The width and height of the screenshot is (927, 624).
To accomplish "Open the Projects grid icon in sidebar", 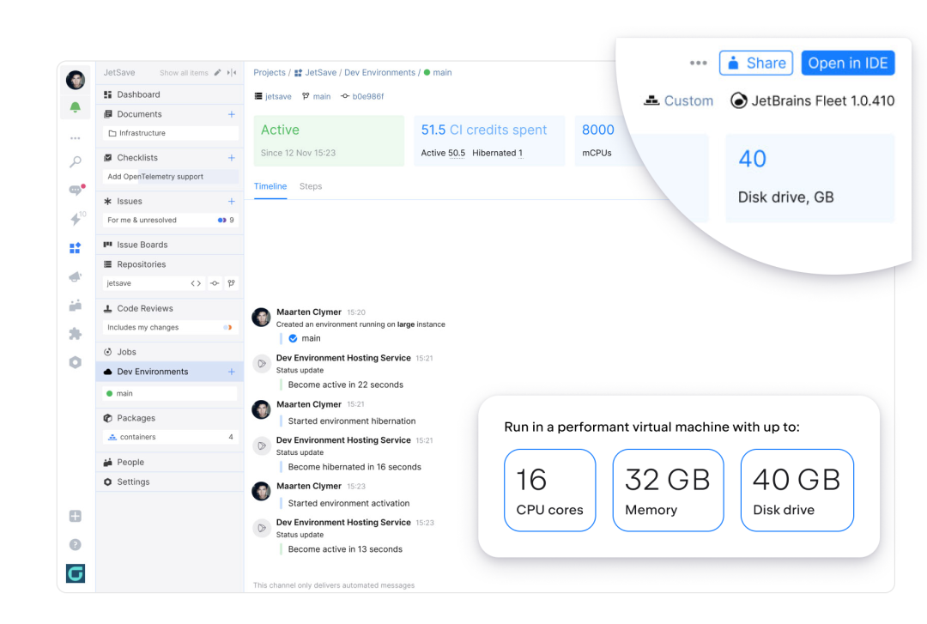I will click(75, 248).
